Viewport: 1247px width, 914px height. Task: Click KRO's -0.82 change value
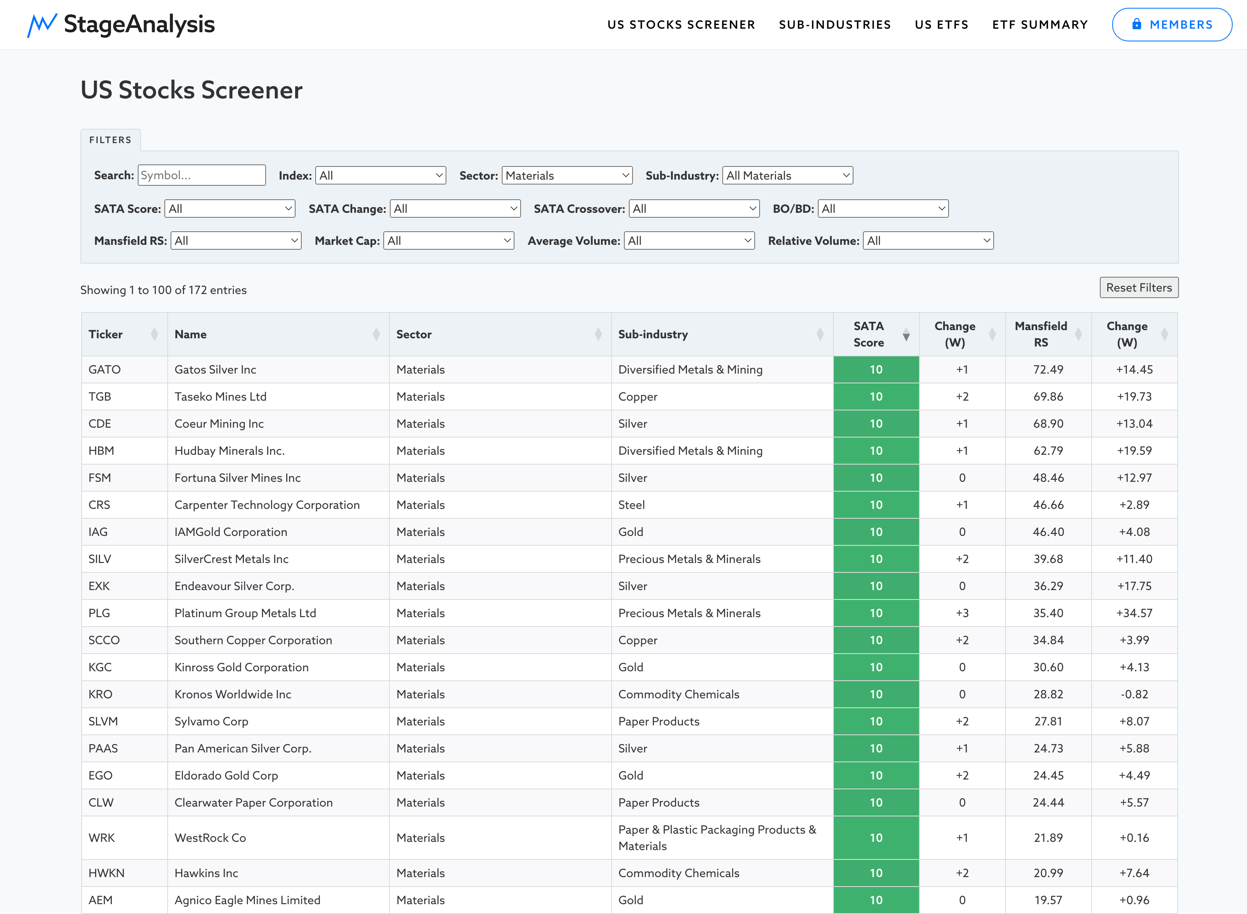(1134, 695)
